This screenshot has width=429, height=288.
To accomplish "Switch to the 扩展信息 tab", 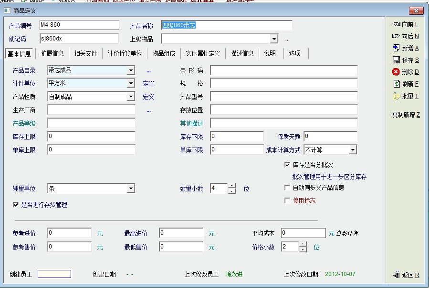I will pos(52,53).
